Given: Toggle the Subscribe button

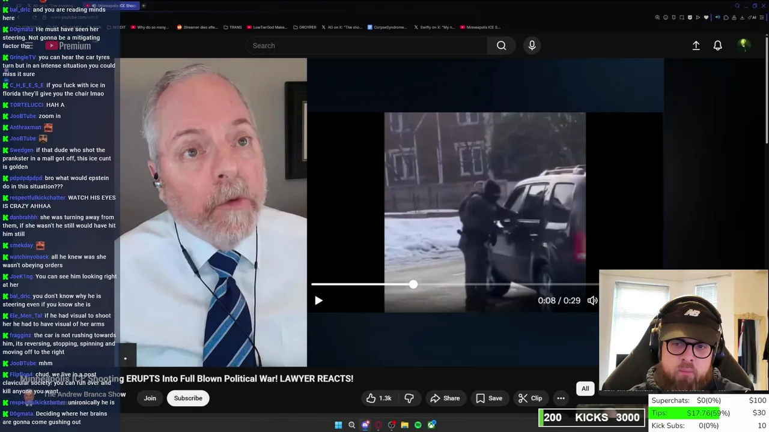Looking at the screenshot, I should [x=188, y=398].
